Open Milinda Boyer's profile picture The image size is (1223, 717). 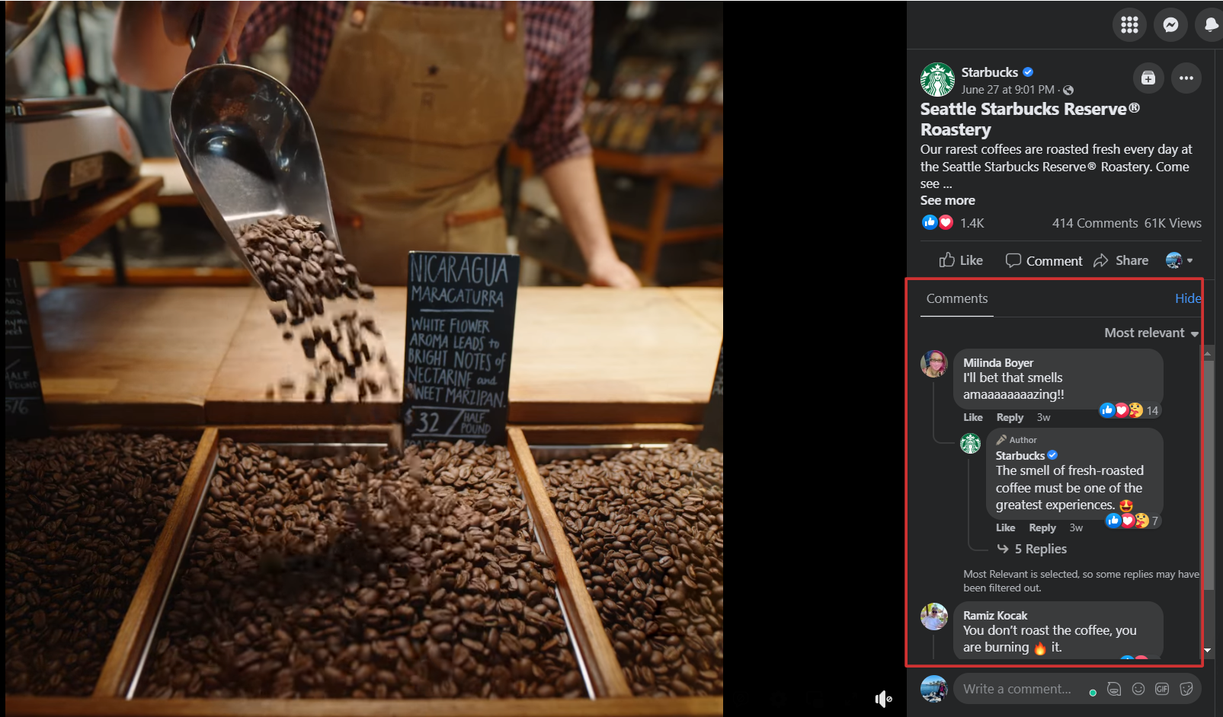[934, 364]
